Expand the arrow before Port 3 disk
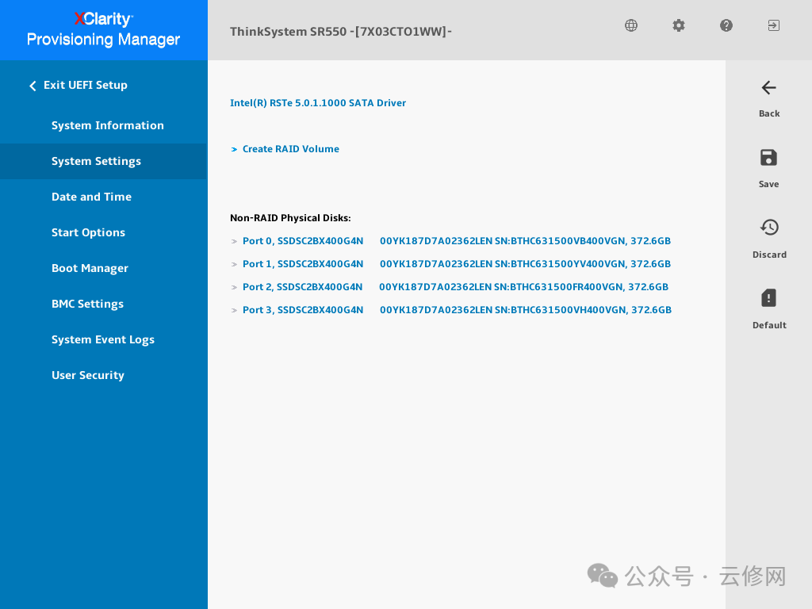 pos(234,310)
